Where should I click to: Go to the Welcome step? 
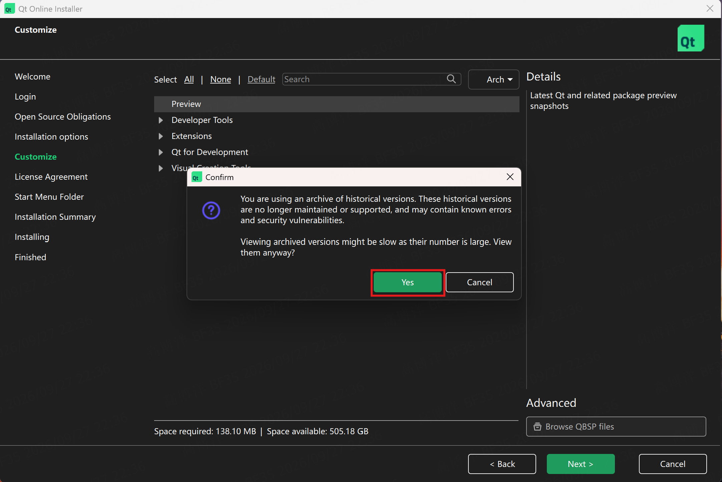tap(32, 76)
